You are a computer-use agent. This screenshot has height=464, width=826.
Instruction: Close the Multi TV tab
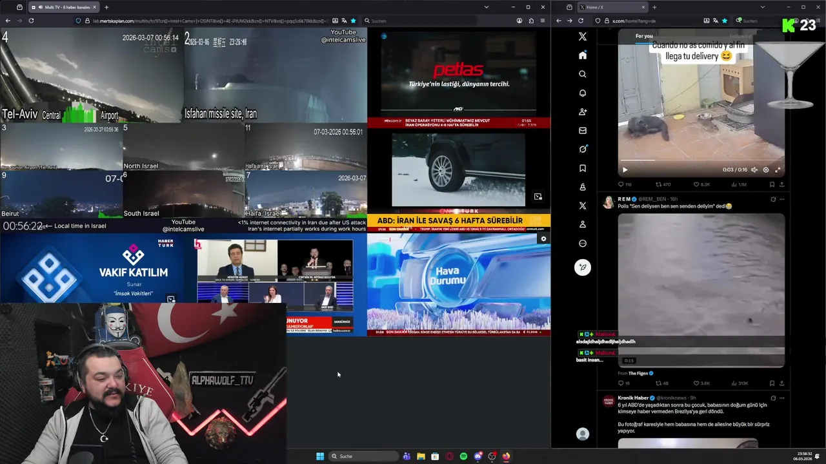(x=96, y=7)
